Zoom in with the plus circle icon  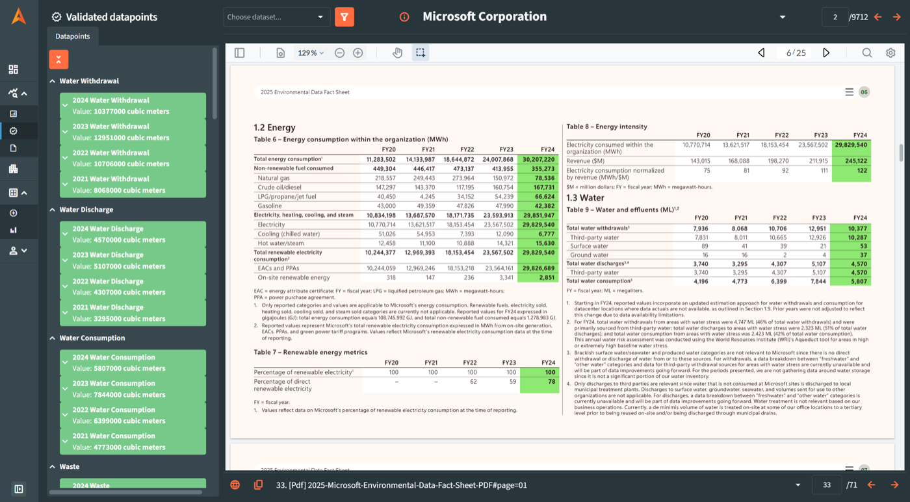click(x=357, y=53)
